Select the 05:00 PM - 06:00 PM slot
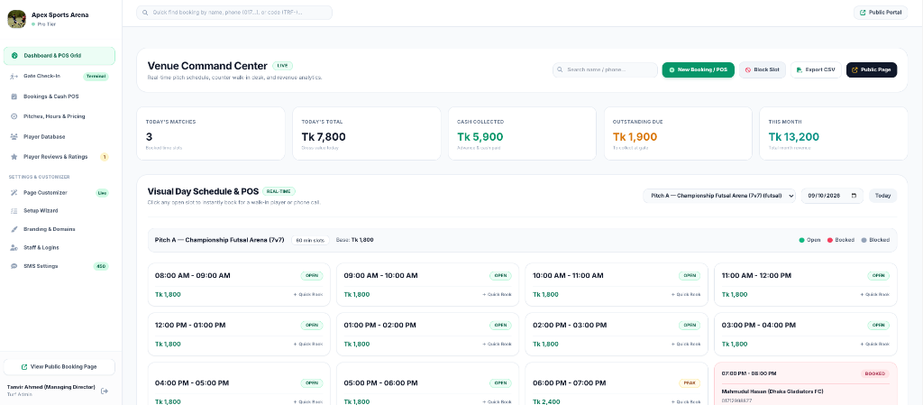This screenshot has width=923, height=405. point(427,383)
